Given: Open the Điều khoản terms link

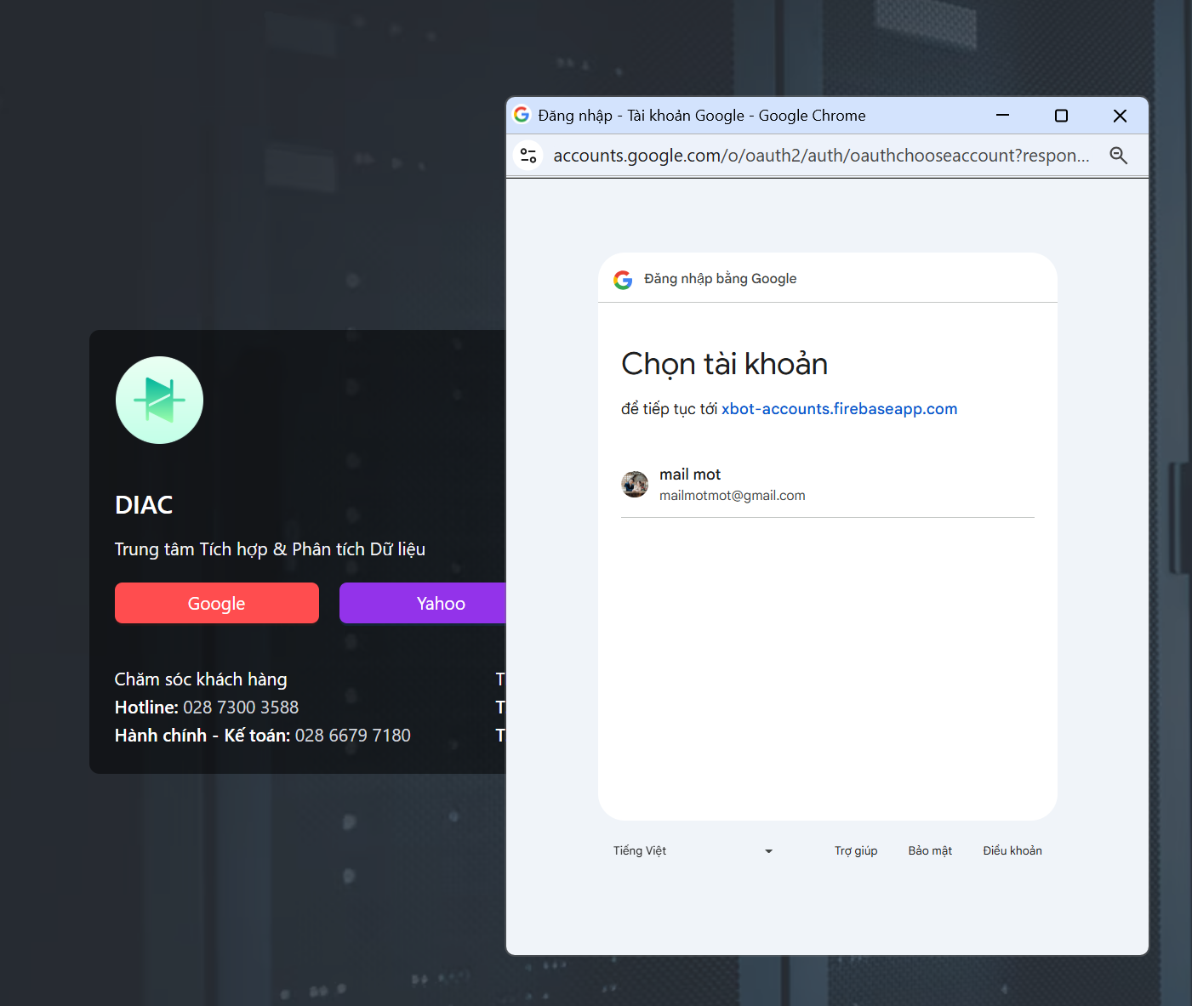Looking at the screenshot, I should coord(1012,851).
